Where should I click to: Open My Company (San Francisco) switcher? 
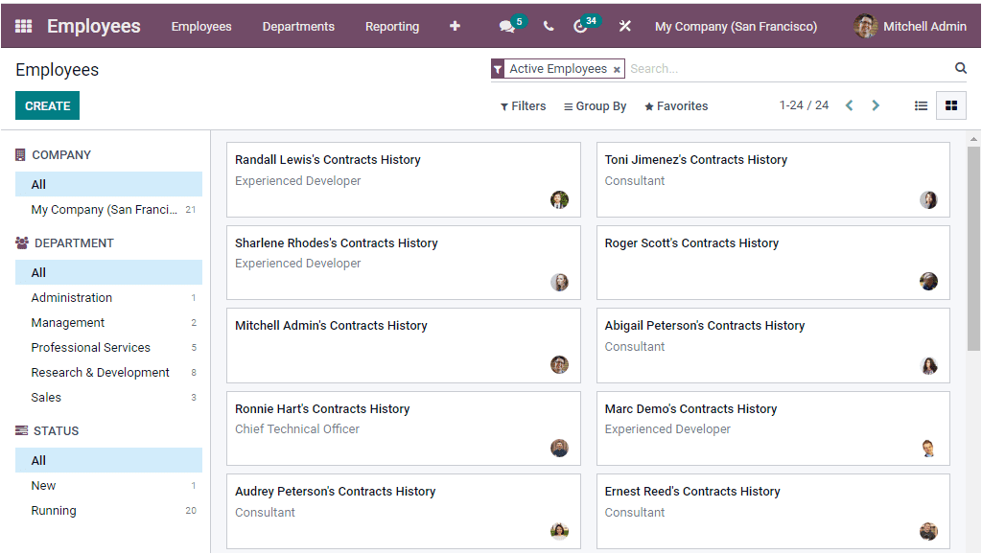coord(736,26)
